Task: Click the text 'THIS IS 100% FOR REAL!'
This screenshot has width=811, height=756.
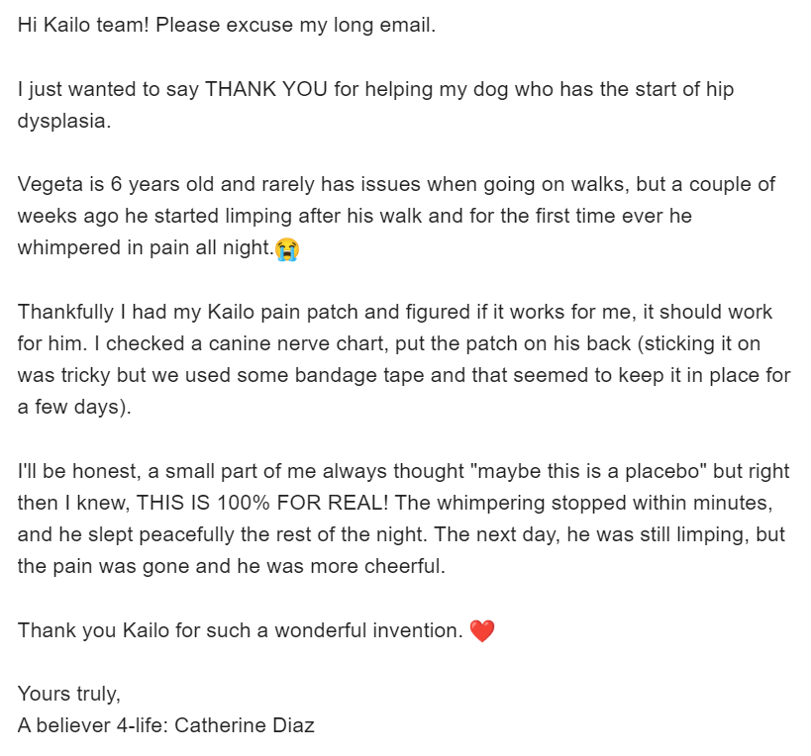Action: click(262, 504)
